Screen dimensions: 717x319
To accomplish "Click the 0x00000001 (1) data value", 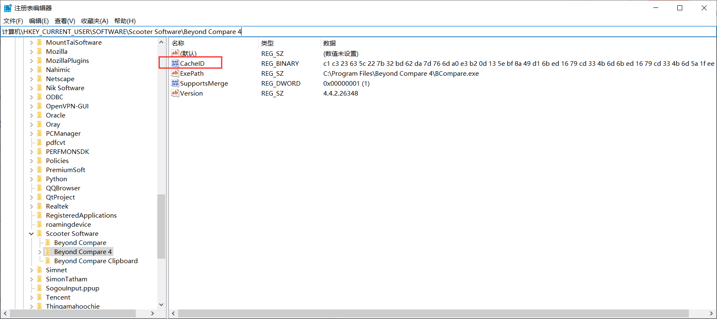I will (x=346, y=83).
